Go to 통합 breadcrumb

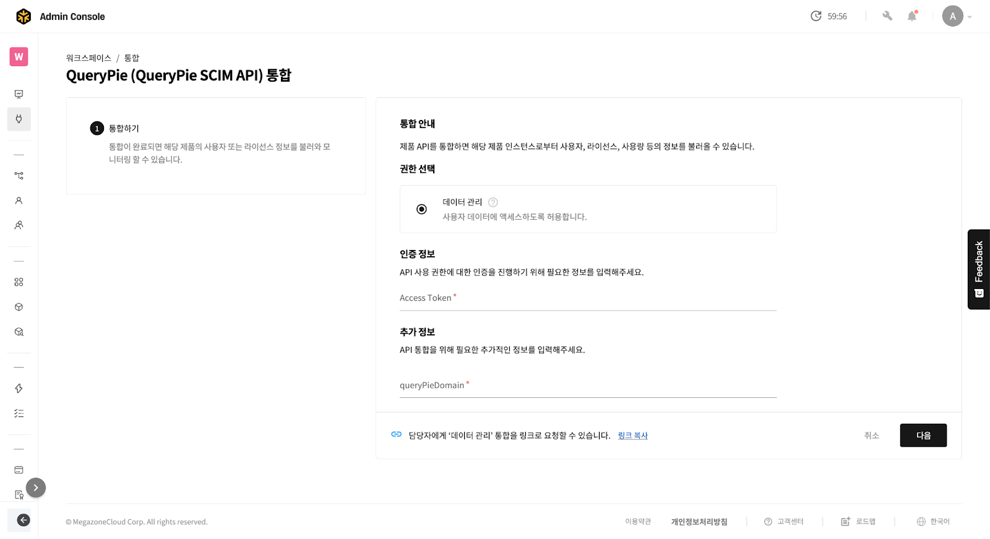[x=132, y=58]
